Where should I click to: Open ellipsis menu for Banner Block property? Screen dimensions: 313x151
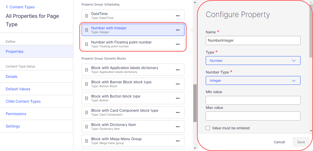tap(178, 84)
